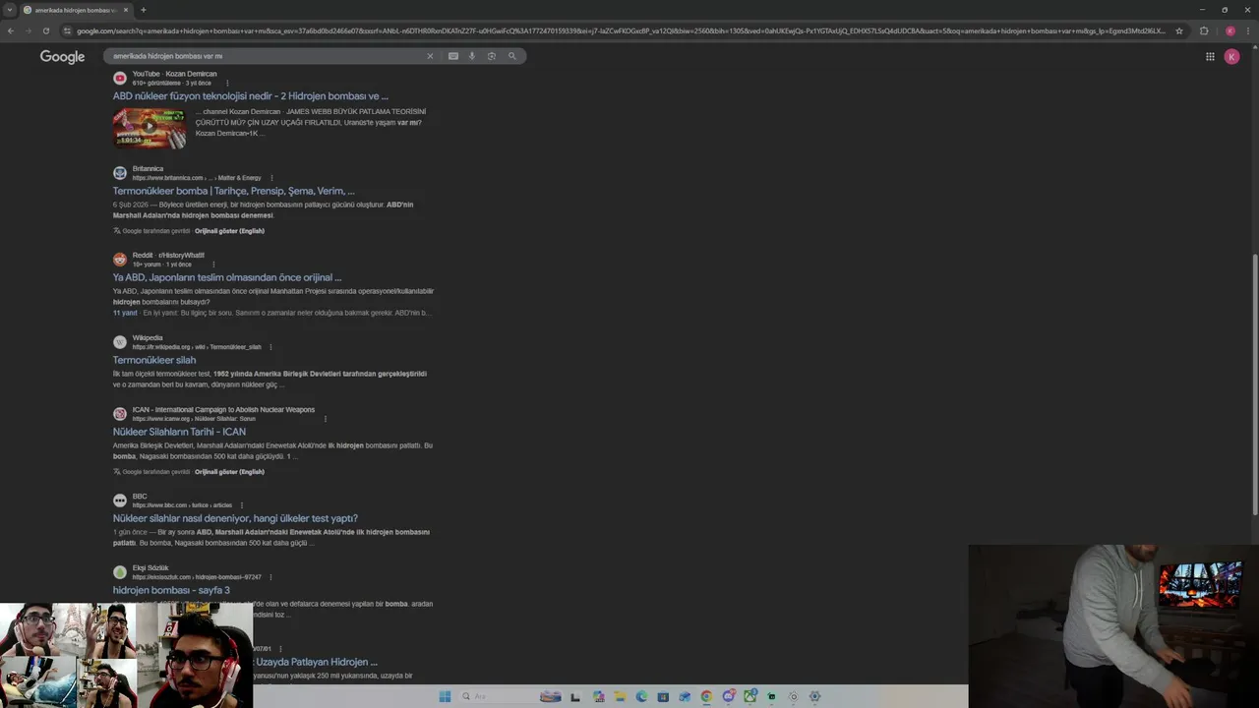Play the YouTube video thumbnail
This screenshot has width=1259, height=708.
tap(150, 128)
